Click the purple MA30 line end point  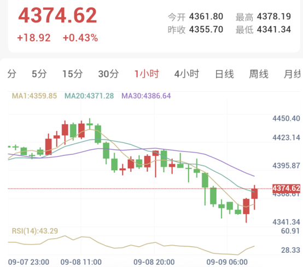[254, 176]
